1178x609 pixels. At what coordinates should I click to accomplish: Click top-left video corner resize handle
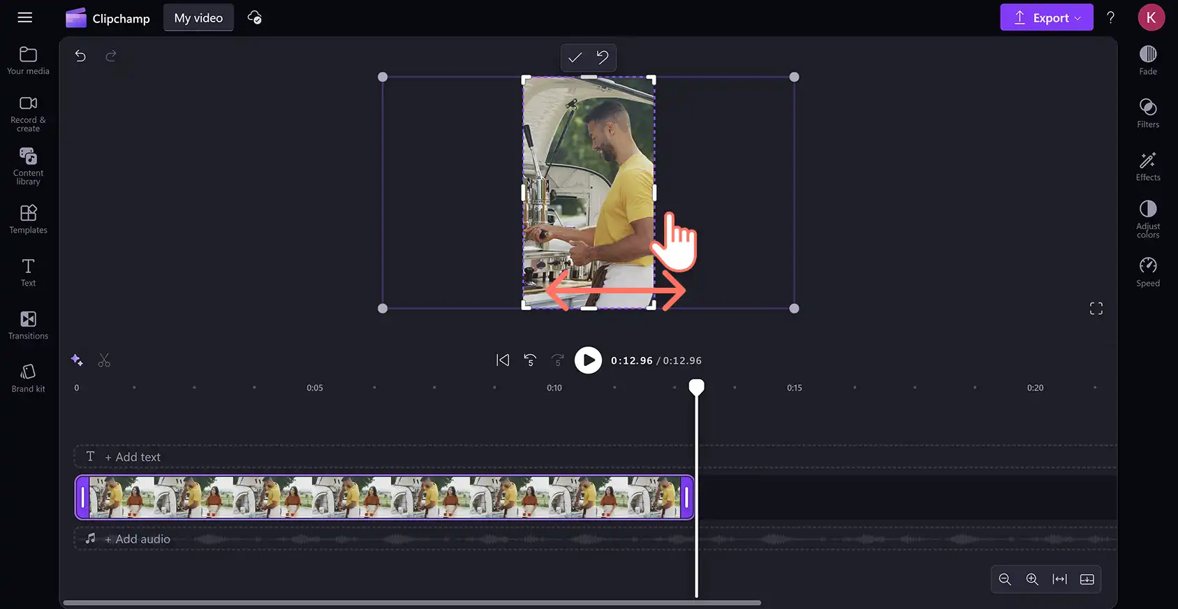(383, 77)
